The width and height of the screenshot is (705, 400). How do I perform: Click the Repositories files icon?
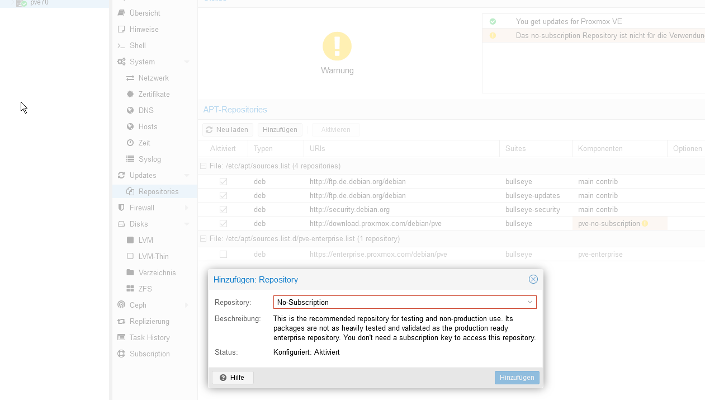[130, 191]
